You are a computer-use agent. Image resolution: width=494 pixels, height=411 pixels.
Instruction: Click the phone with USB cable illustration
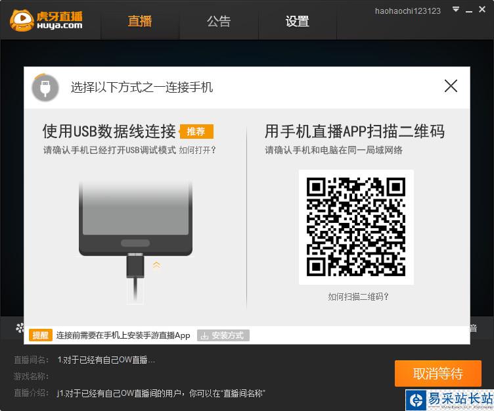(135, 242)
